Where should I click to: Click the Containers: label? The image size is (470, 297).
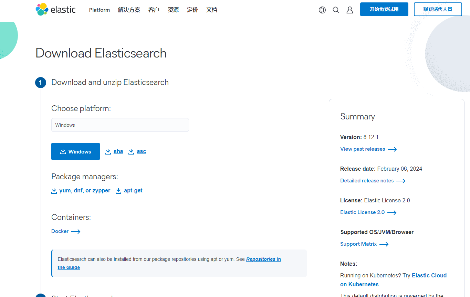pyautogui.click(x=71, y=217)
